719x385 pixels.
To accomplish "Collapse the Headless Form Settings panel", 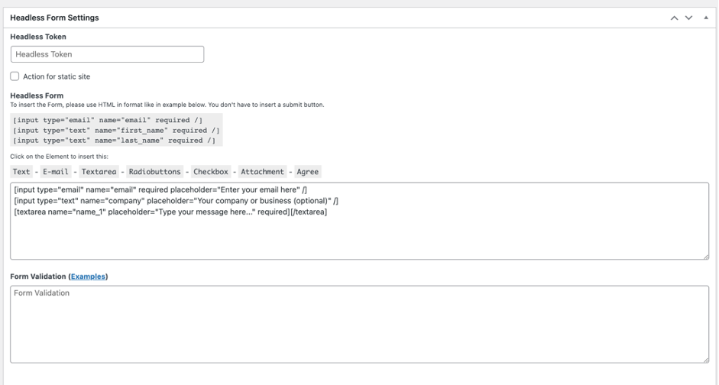I will [x=706, y=18].
